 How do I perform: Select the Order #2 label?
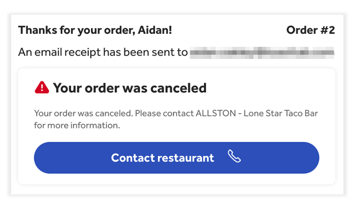pyautogui.click(x=310, y=31)
